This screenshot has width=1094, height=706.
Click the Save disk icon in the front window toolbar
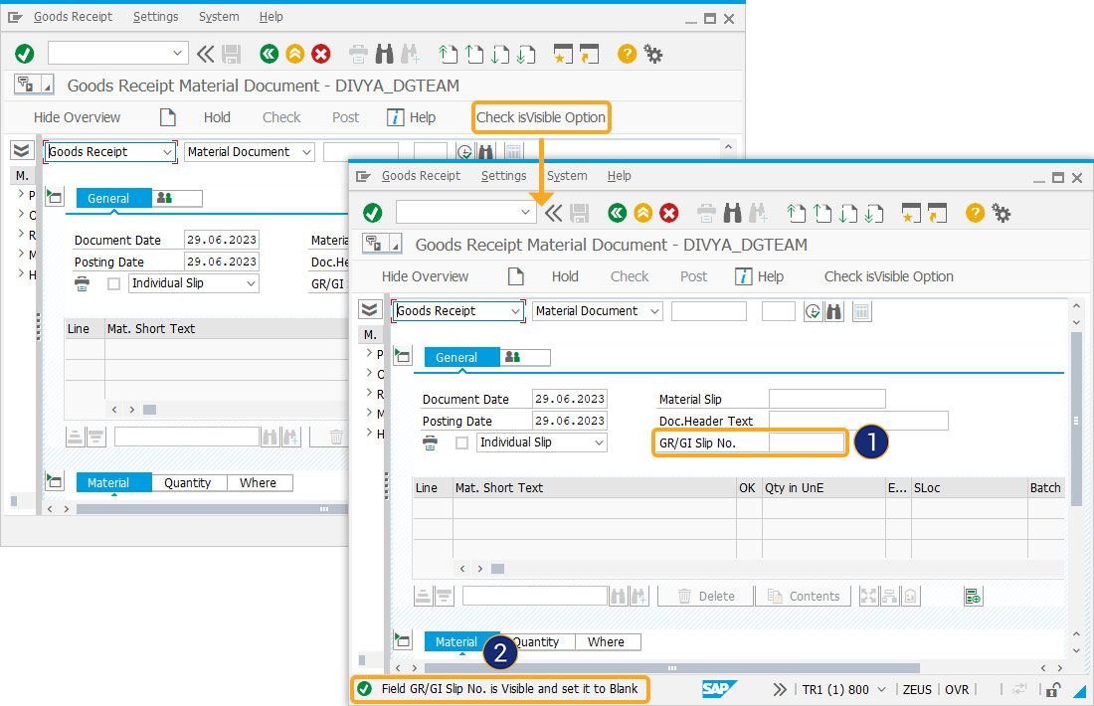pos(580,213)
